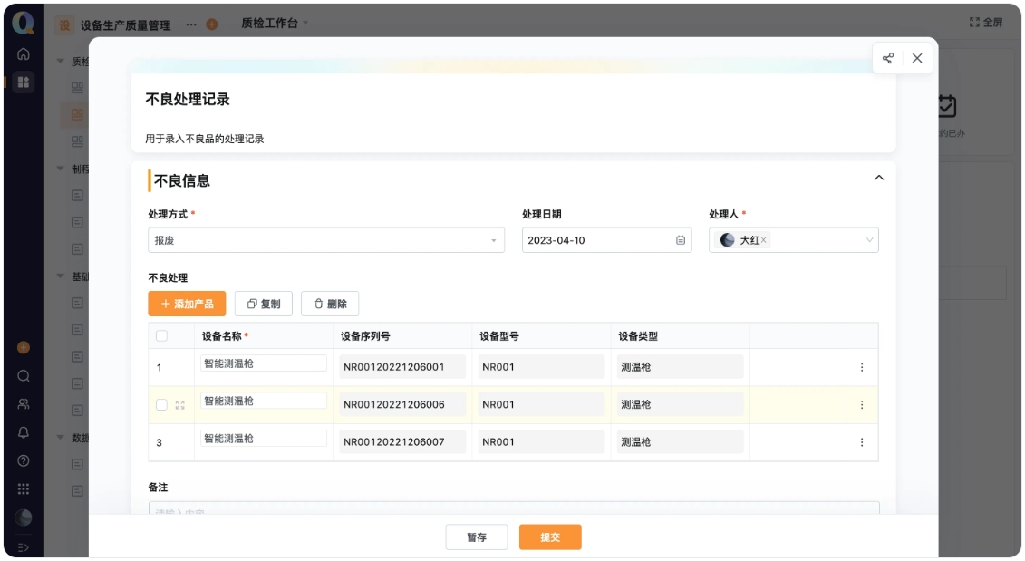Check the checkbox on row 2
The width and height of the screenshot is (1025, 561).
(163, 403)
